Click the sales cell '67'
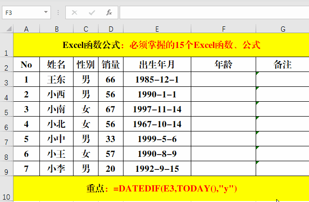Screen dimensions: 309x202 pyautogui.click(x=111, y=109)
